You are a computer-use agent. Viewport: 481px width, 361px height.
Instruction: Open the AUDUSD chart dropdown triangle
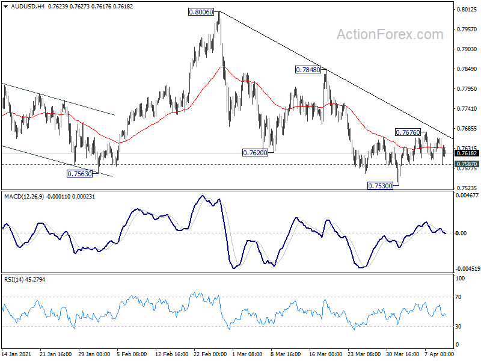[x=6, y=7]
